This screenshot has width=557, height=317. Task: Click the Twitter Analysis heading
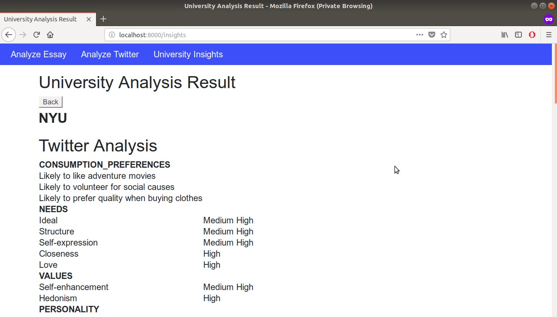coord(98,145)
